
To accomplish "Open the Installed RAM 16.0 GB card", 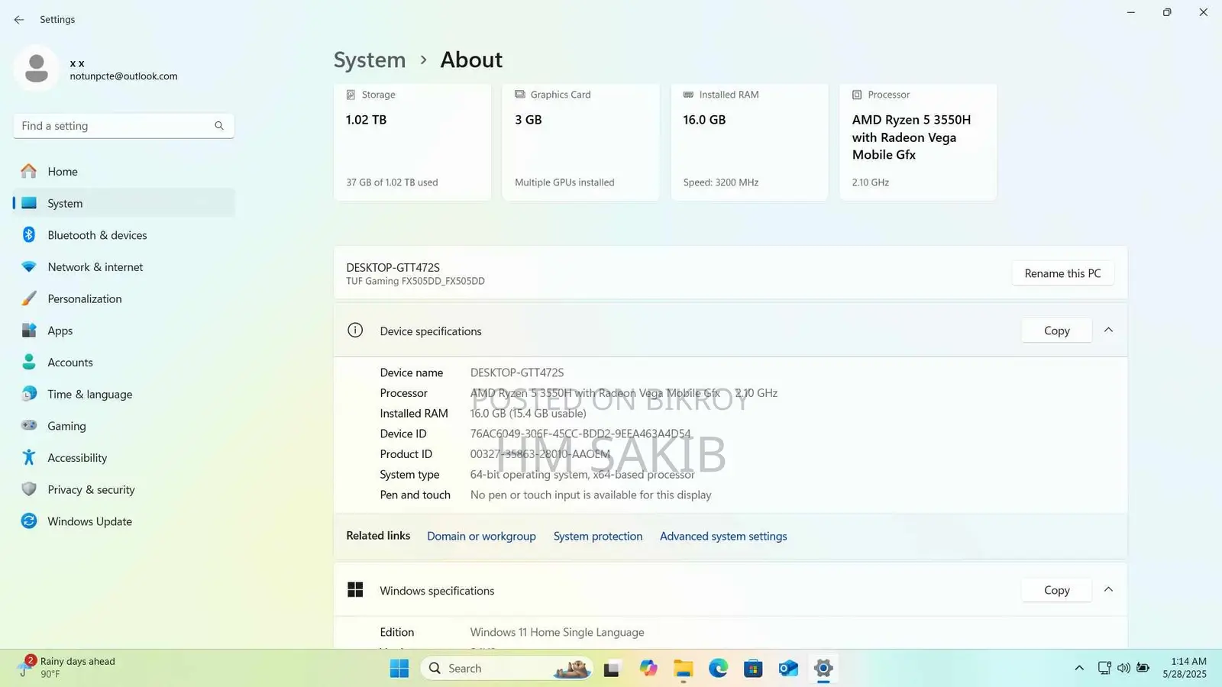I will coord(749,142).
